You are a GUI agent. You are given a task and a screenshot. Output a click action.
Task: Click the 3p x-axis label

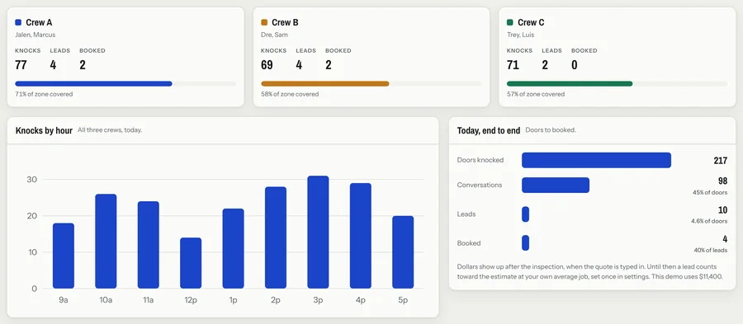[318, 300]
